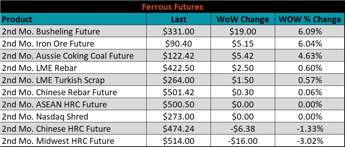Click the -3.02% change cell
Viewport: 345px width, 147px height.
pyautogui.click(x=310, y=141)
